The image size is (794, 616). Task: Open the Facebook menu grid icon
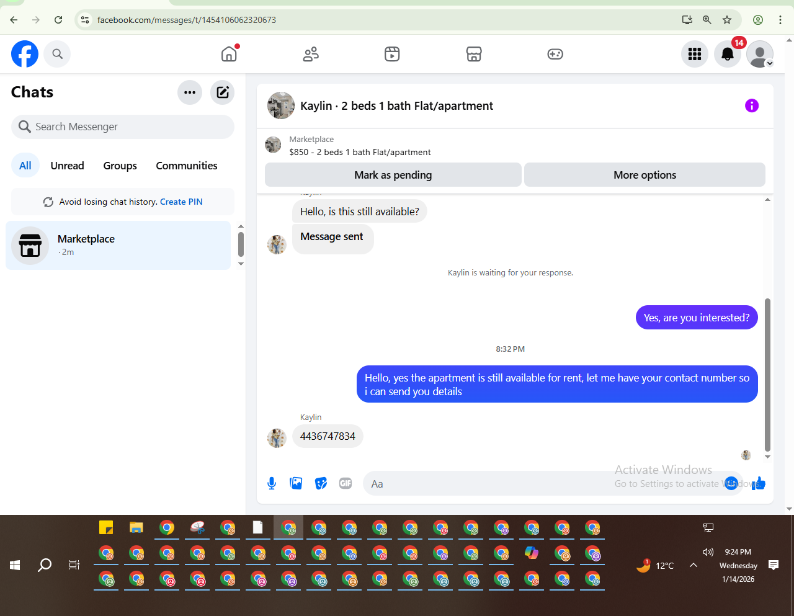(695, 54)
